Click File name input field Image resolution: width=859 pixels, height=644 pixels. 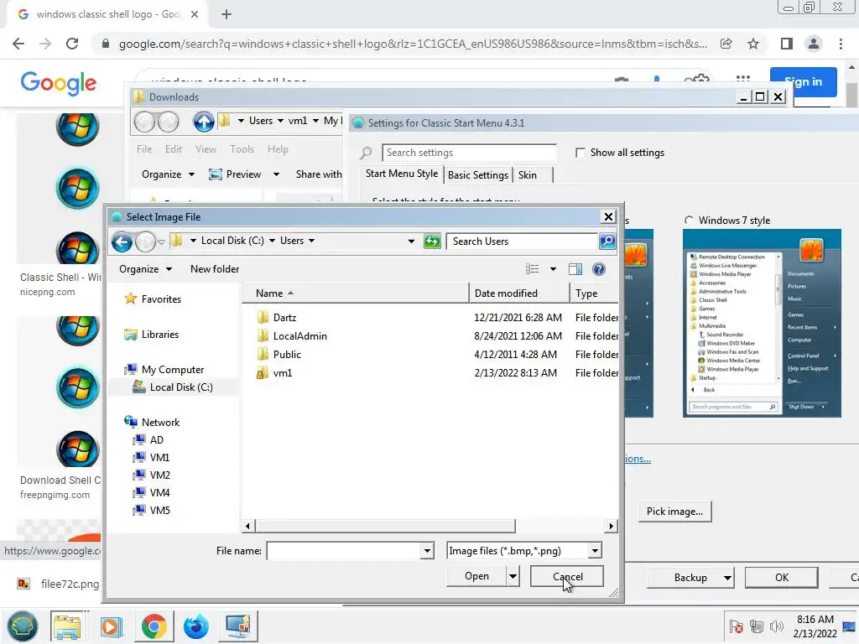click(344, 551)
